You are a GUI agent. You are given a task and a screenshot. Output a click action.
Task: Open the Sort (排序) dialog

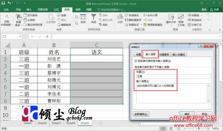point(83,19)
